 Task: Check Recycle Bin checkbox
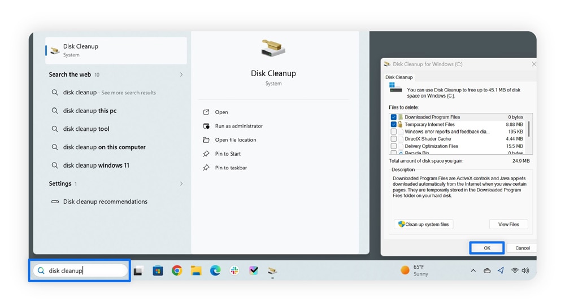(x=393, y=152)
